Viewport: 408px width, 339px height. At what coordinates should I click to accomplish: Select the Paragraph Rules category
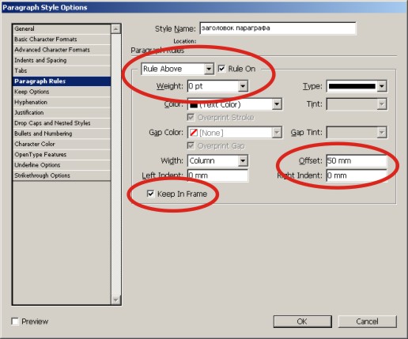62,81
